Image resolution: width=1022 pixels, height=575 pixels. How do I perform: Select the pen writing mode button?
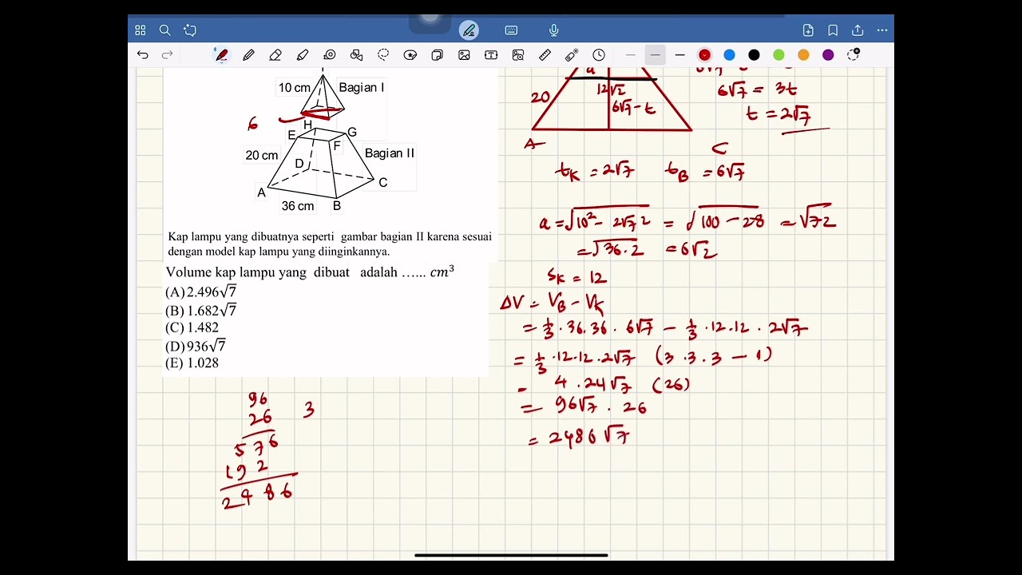(x=469, y=30)
